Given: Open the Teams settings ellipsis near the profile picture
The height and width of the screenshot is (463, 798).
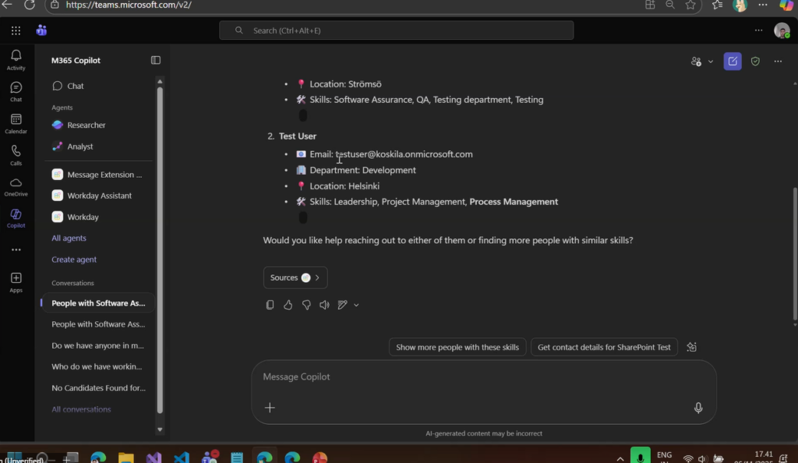Looking at the screenshot, I should pos(758,30).
